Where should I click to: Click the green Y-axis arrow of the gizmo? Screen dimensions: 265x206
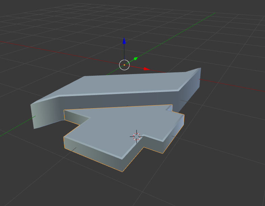[136, 59]
